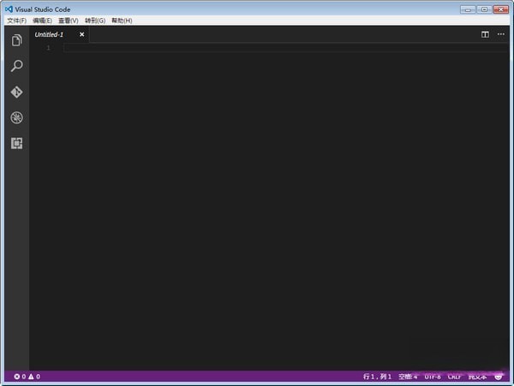Open the 查看(V) menu
Viewport: 514px width, 386px height.
point(69,21)
